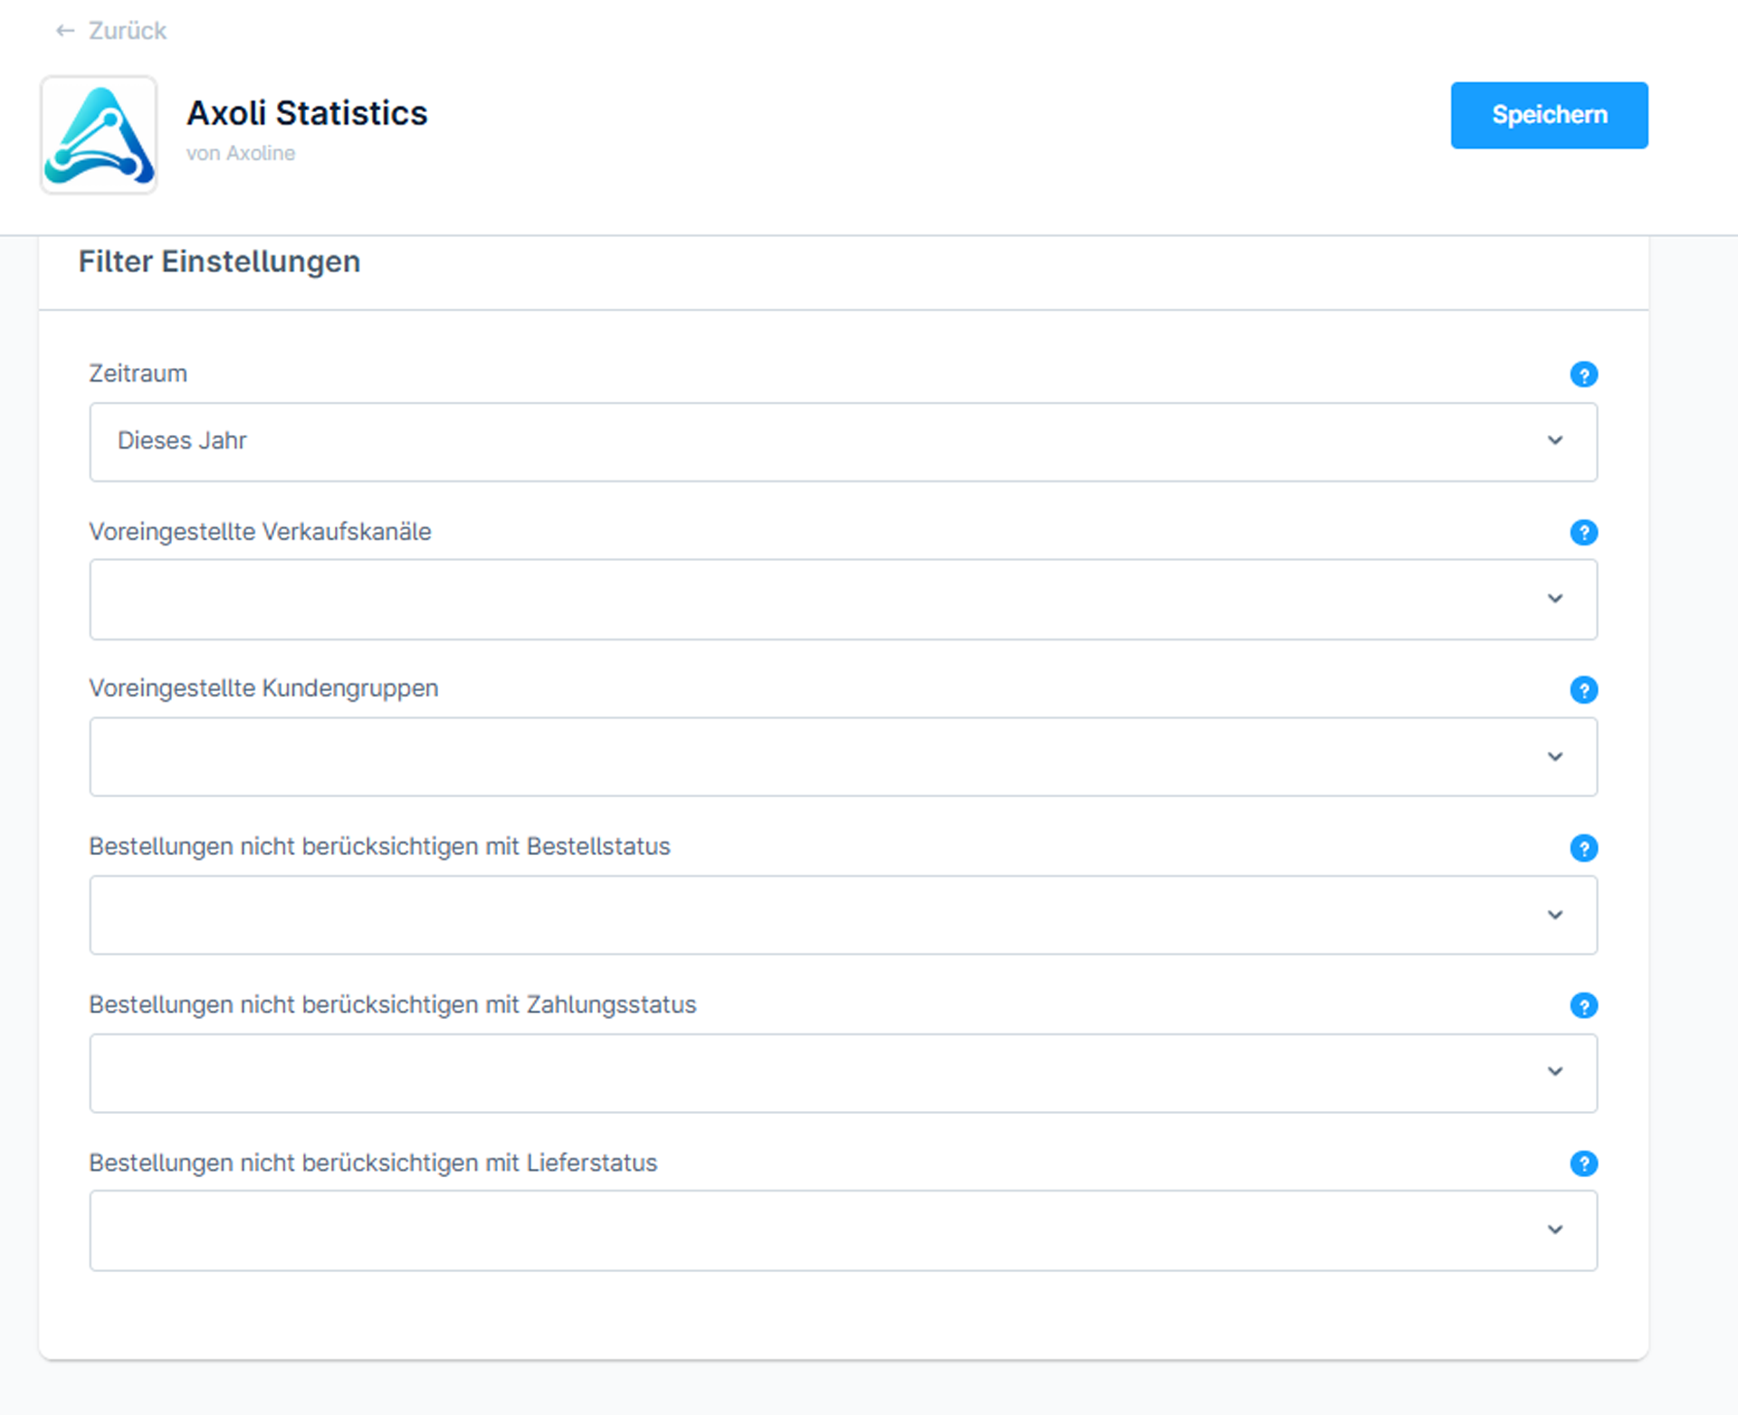Click the chevron in the Zeitraum field
1738x1415 pixels.
pos(1555,441)
